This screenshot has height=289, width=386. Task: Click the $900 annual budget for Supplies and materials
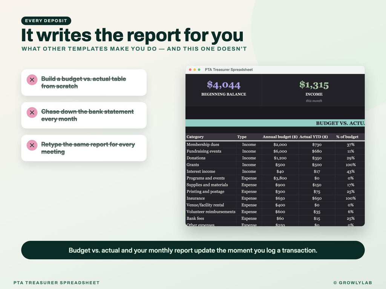click(280, 185)
